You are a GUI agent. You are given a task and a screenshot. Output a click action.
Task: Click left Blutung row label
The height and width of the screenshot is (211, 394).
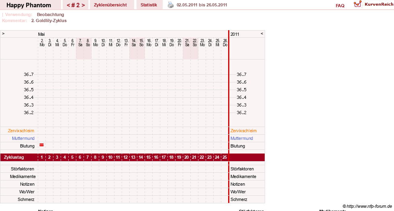(x=27, y=146)
